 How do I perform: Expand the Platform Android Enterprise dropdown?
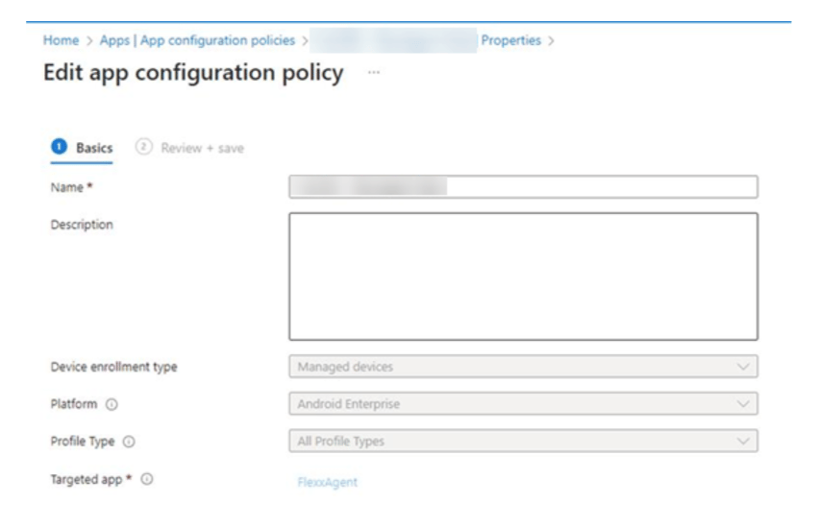pyautogui.click(x=523, y=404)
